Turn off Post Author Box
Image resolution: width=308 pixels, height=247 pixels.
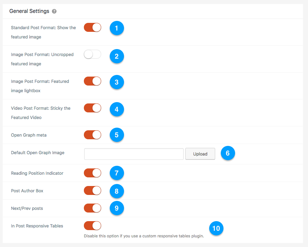[92, 191]
